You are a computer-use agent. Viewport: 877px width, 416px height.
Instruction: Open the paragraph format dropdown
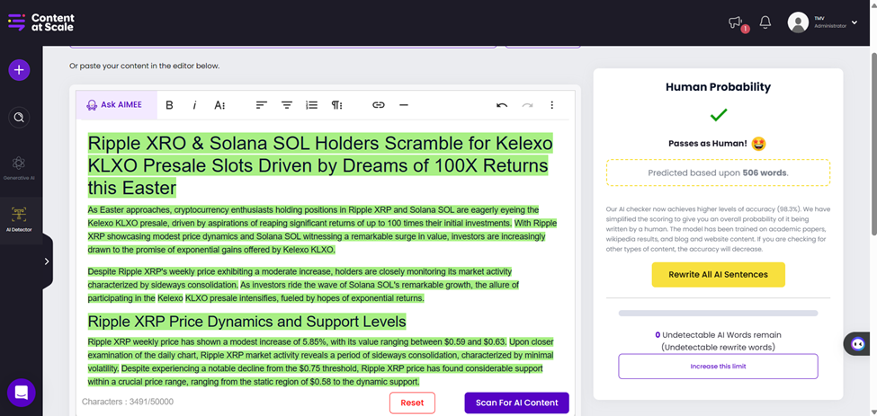point(336,105)
